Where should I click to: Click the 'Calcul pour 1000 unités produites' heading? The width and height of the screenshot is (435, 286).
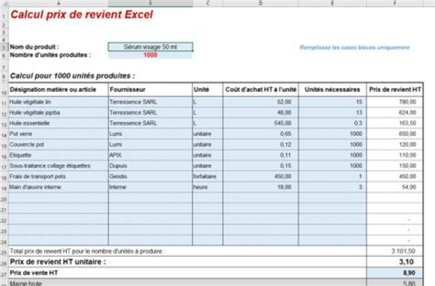[72, 76]
